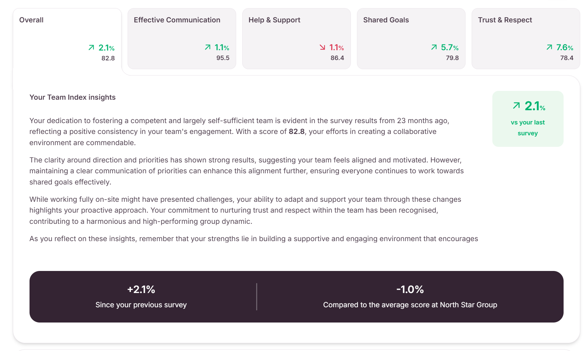The height and width of the screenshot is (351, 587).
Task: Click the up arrow next to 5.7% Shared Goals
Action: click(434, 47)
